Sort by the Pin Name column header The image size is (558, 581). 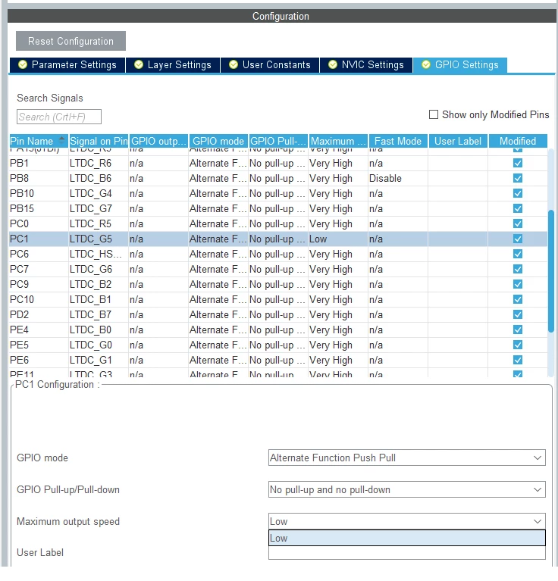(39, 141)
